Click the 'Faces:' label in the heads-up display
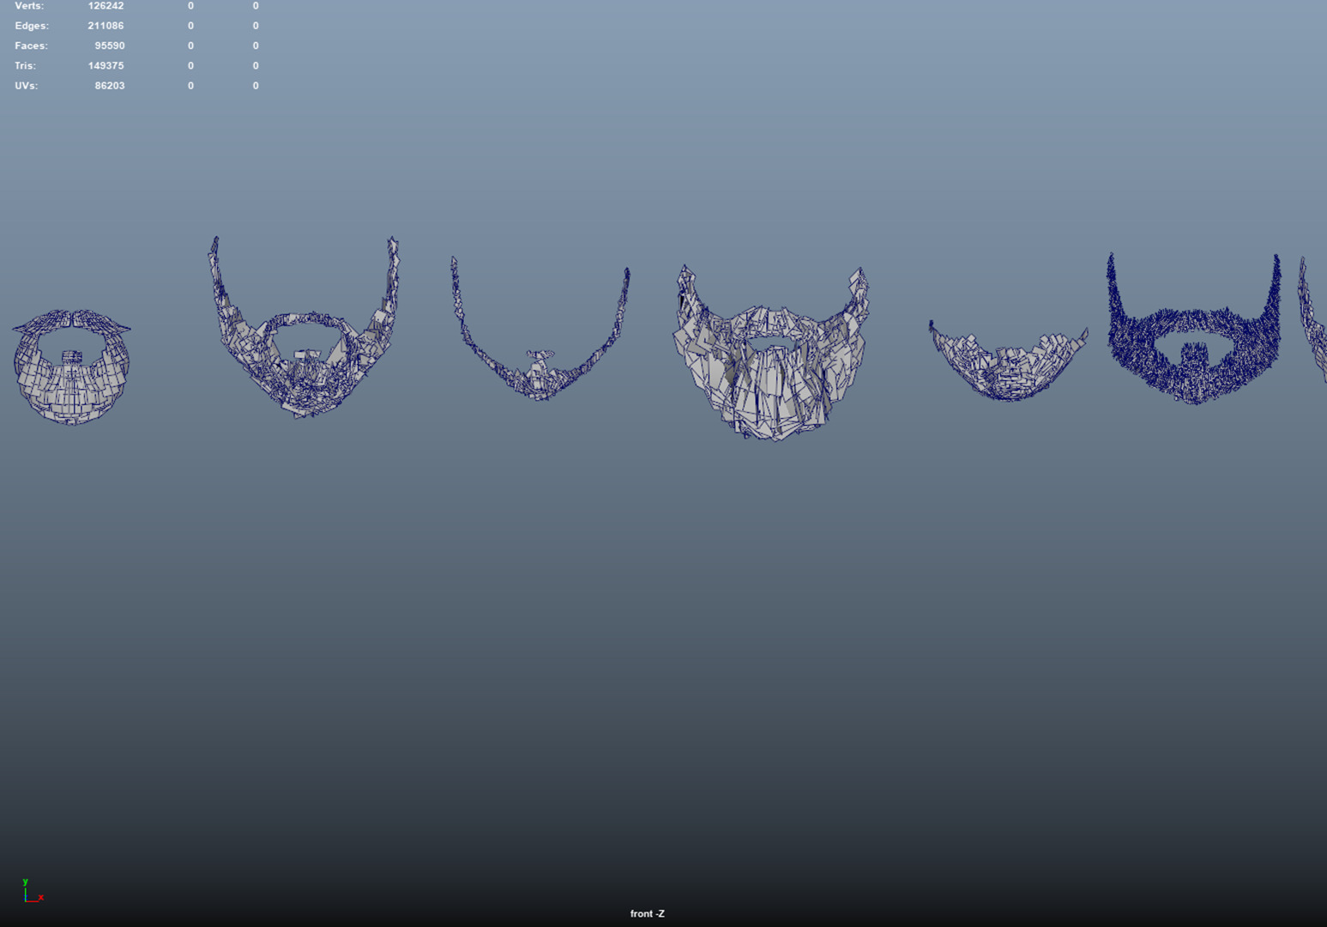The height and width of the screenshot is (927, 1327). tap(31, 45)
